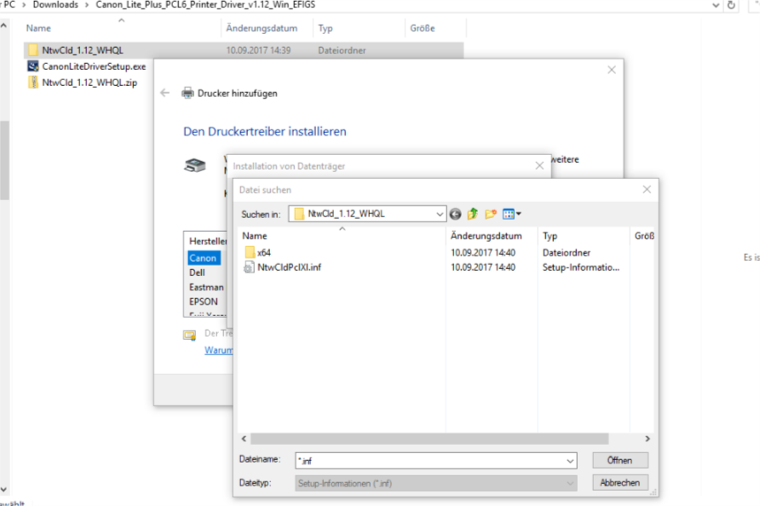
Task: Click the printer icon beside Drucker hinzufügen
Action: [x=187, y=93]
